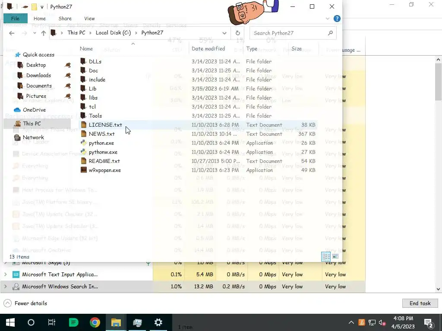Select Network in navigation pane
The width and height of the screenshot is (442, 331).
pos(33,137)
